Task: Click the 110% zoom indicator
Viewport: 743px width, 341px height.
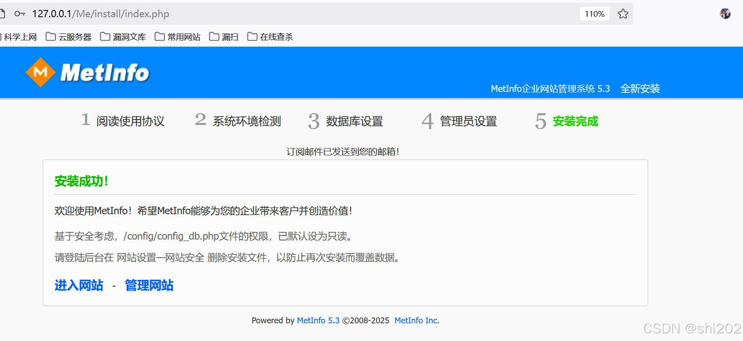Action: [x=594, y=14]
